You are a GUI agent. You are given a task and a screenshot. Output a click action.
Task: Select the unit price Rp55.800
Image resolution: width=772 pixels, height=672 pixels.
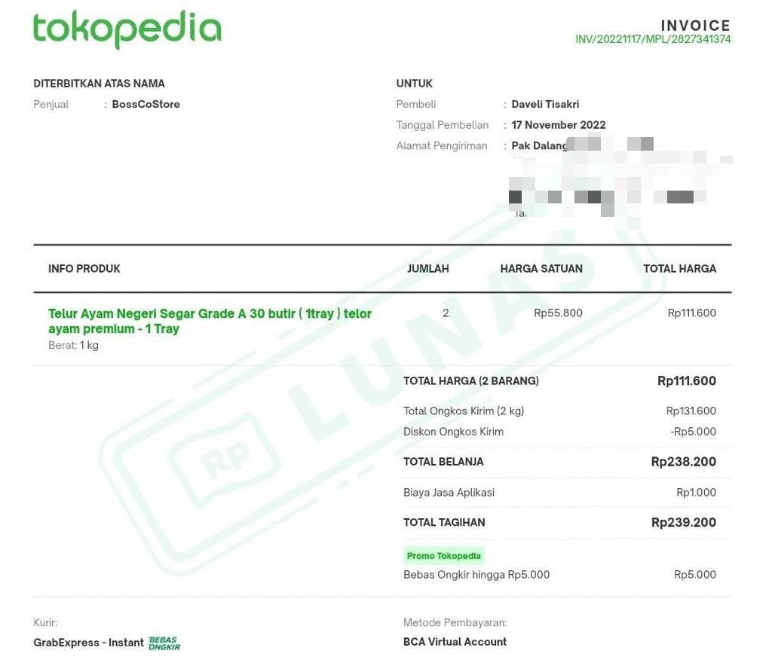click(x=558, y=313)
